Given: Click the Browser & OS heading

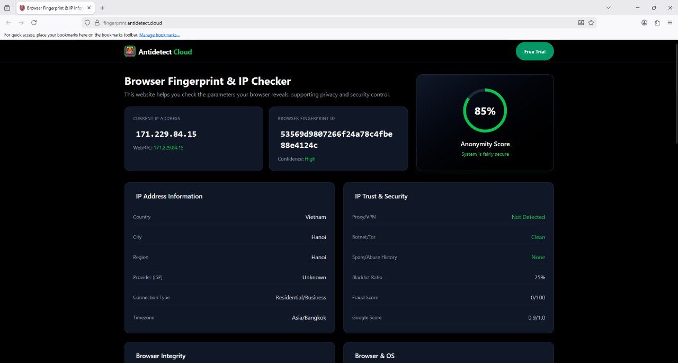Looking at the screenshot, I should [375, 356].
